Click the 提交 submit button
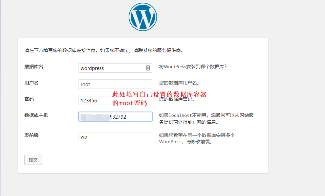This screenshot has width=325, height=196. pos(33,160)
